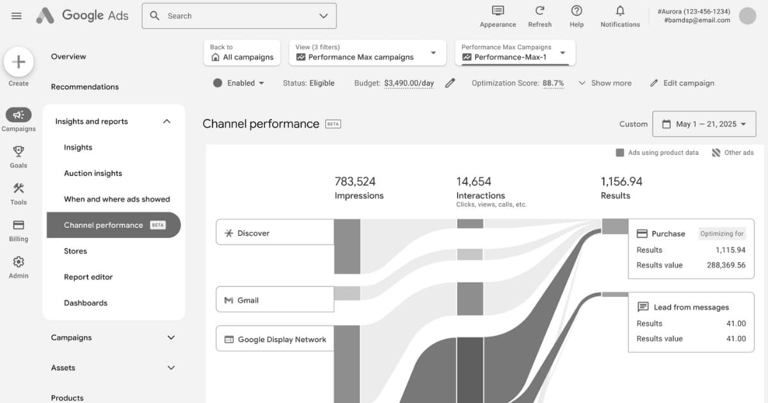This screenshot has width=768, height=403.
Task: Open Overview in the sidebar
Action: point(68,57)
